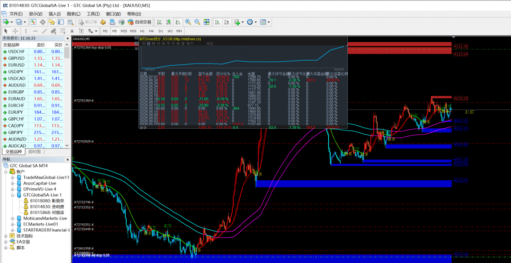The image size is (511, 263).
Task: Expand the TradeMaxGlobal-Live11 account node
Action: pos(12,177)
